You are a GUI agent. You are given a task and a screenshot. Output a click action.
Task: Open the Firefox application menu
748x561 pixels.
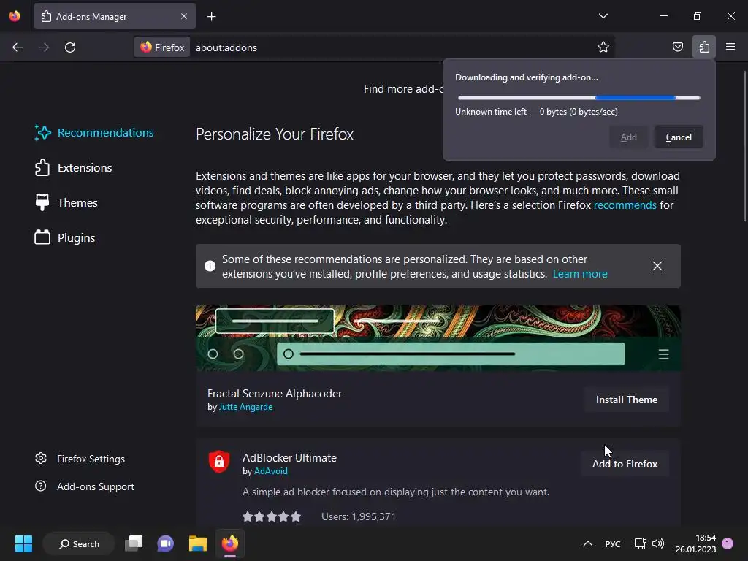pyautogui.click(x=730, y=47)
